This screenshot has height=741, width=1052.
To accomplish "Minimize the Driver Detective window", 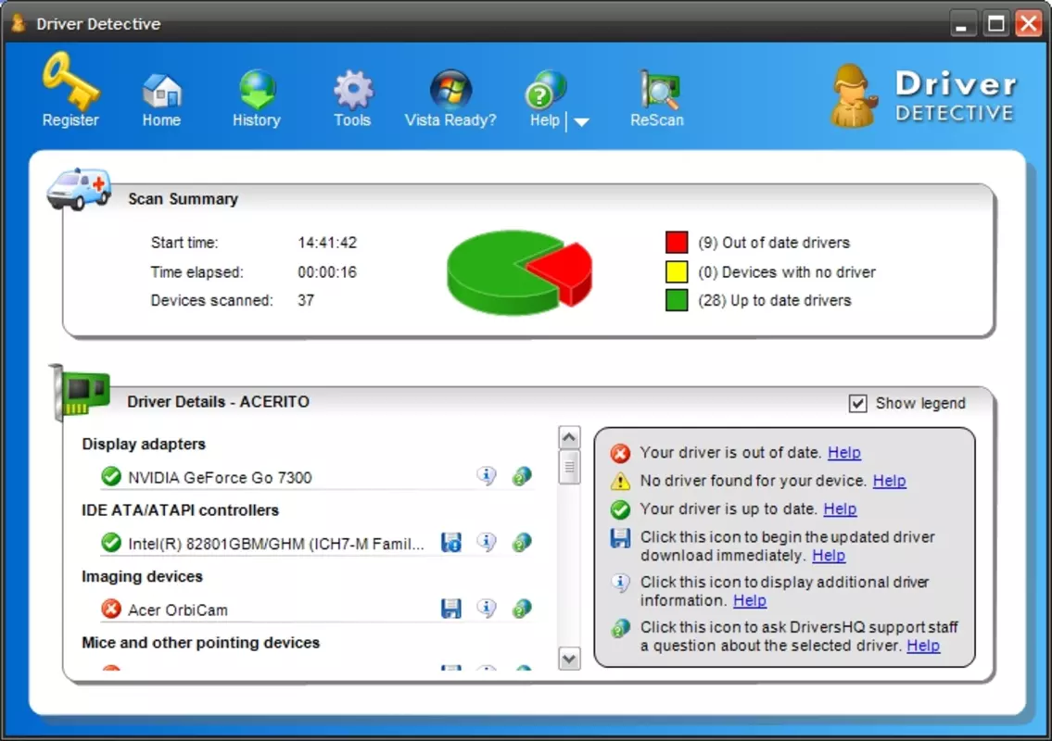I will 961,25.
